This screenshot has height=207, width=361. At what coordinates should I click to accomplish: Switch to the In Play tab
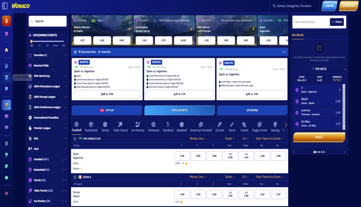107,110
